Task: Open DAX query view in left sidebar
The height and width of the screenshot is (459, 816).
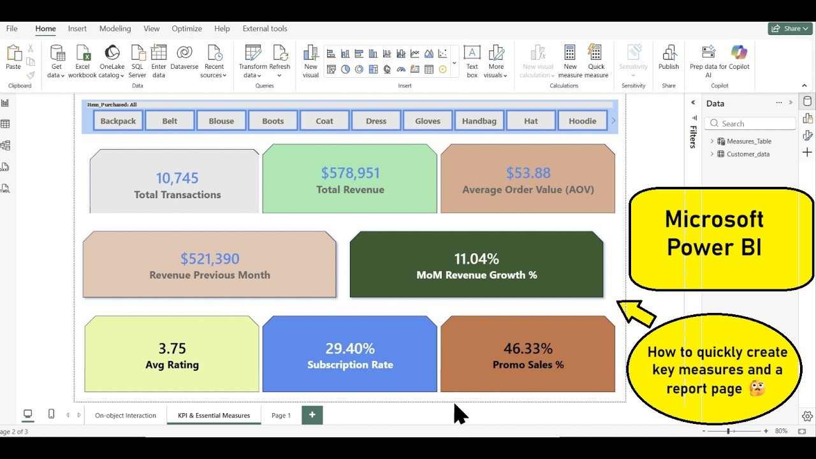Action: tap(5, 167)
